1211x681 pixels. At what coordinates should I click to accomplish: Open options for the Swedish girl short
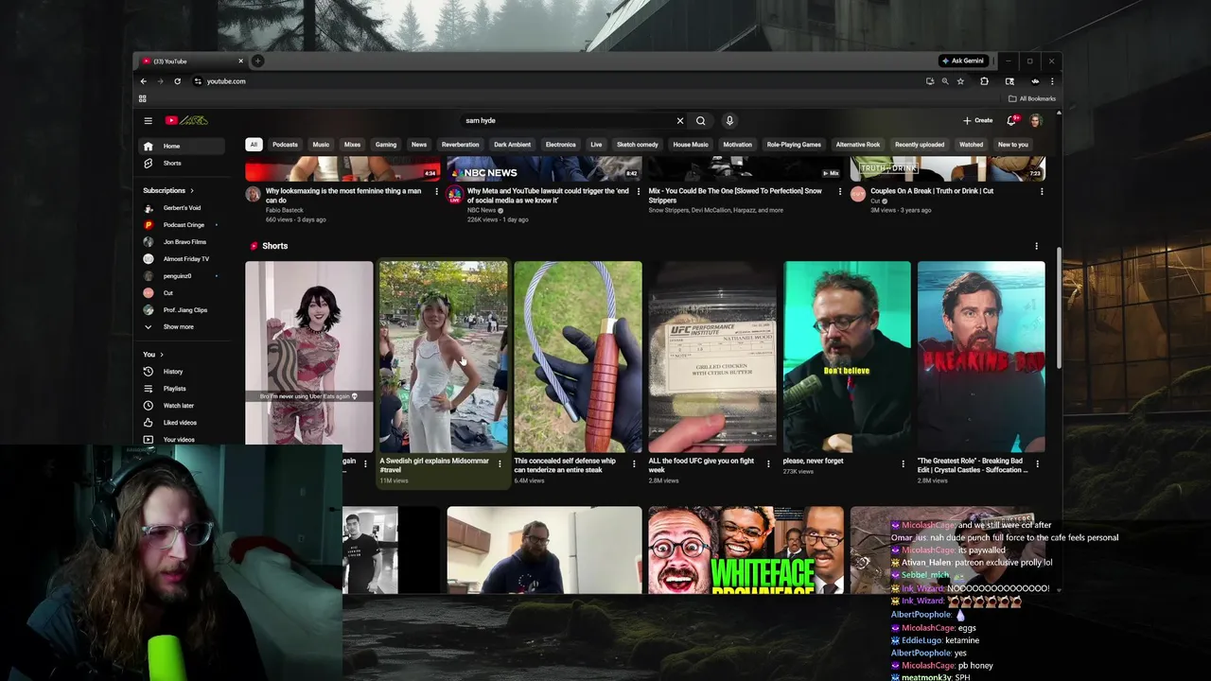pos(500,463)
